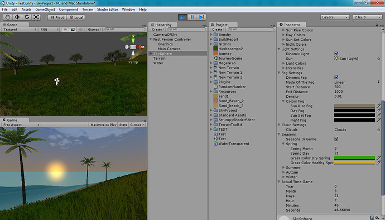
Task: Uncheck the Dinamic Light checkbox
Action: tap(336, 54)
